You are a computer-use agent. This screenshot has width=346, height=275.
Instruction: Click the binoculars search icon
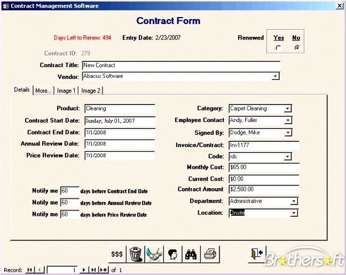[191, 254]
